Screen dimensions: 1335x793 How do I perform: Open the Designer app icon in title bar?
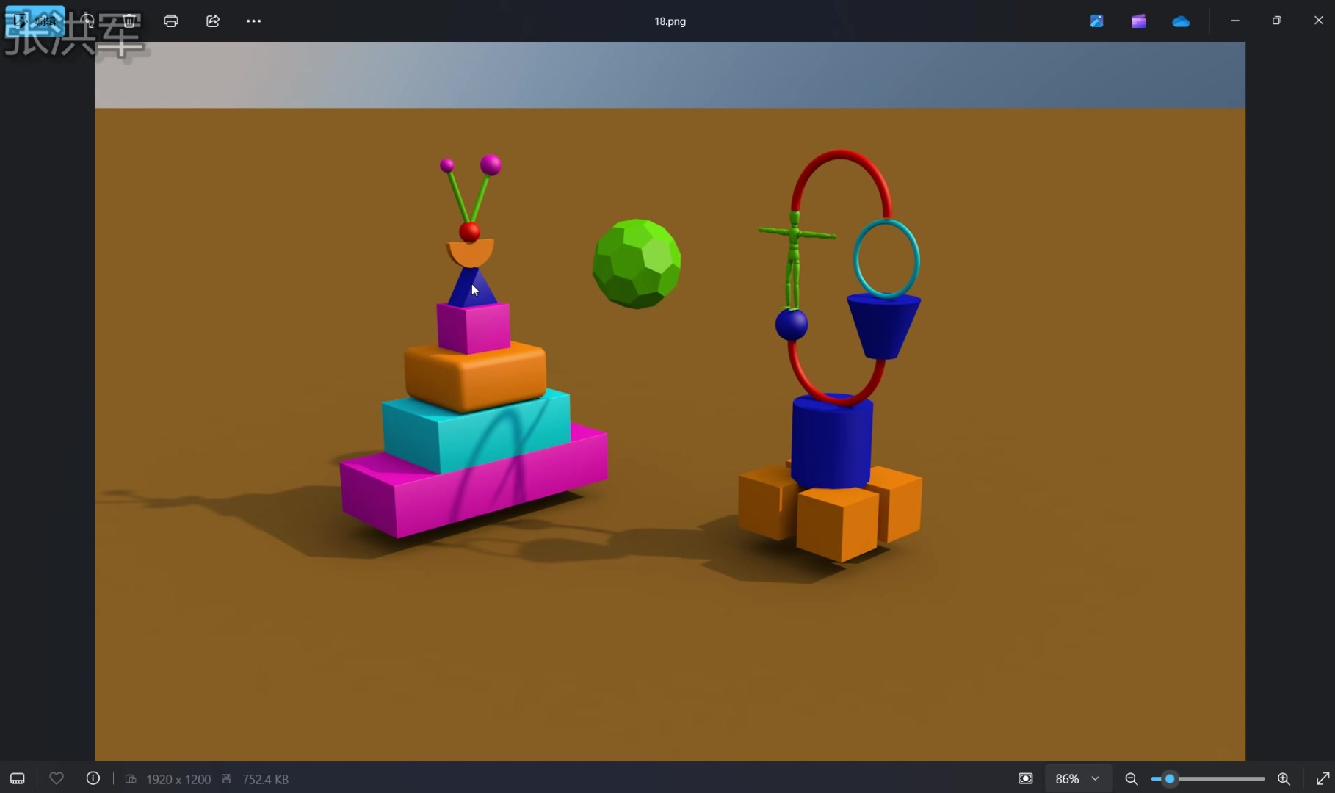point(1096,21)
